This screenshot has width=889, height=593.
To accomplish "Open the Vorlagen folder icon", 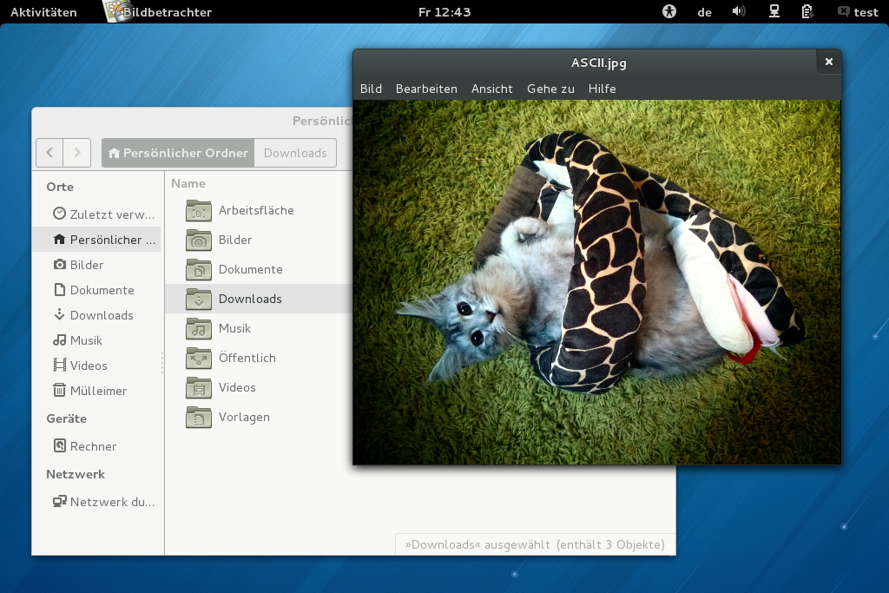I will pyautogui.click(x=199, y=418).
